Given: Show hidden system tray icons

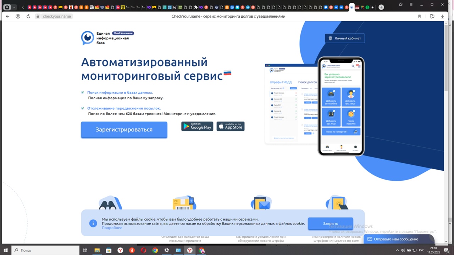Looking at the screenshot, I should pos(397,250).
